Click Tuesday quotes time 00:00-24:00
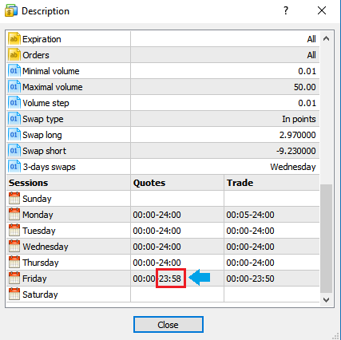 tap(157, 231)
